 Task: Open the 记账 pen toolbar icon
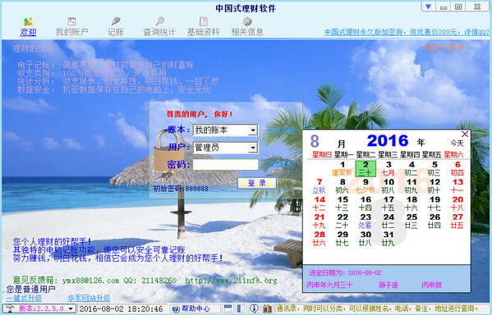[x=116, y=21]
